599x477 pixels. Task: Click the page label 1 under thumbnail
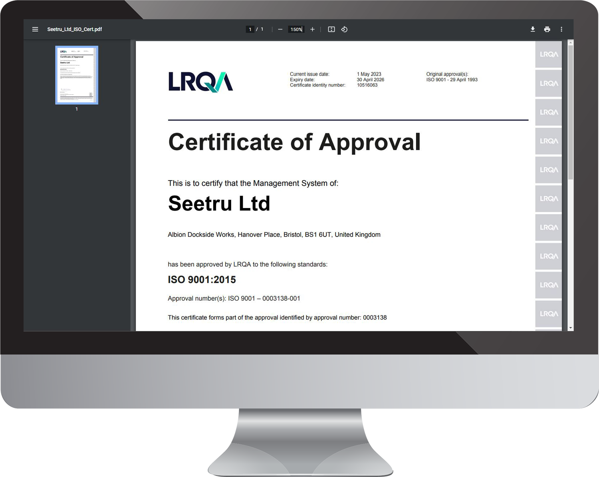(77, 109)
